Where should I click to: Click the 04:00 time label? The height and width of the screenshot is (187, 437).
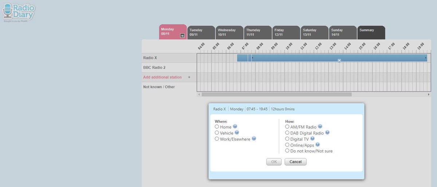[201, 46]
